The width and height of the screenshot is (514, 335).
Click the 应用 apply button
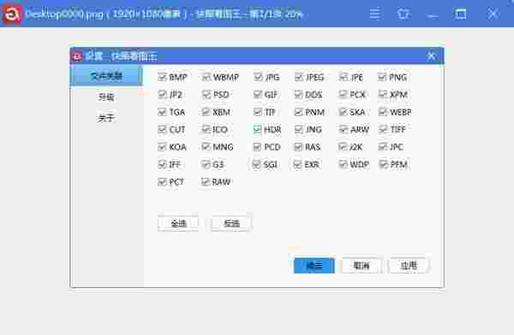(409, 266)
